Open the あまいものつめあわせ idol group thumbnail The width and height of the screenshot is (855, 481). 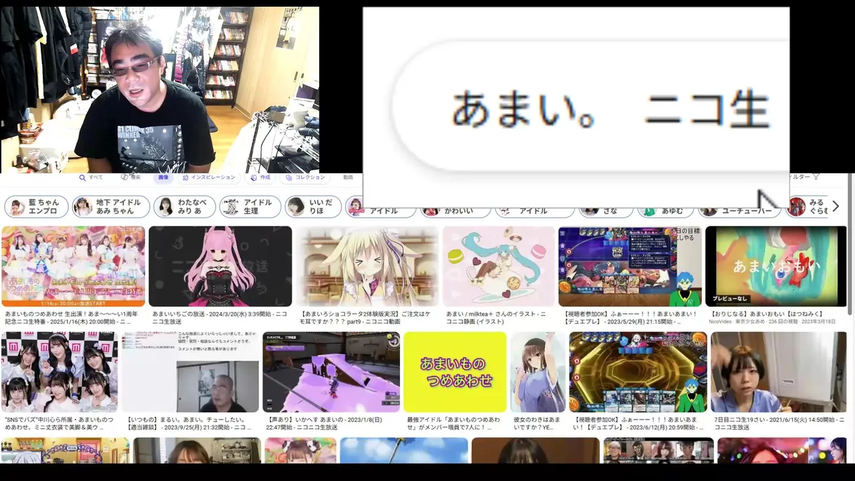73,266
